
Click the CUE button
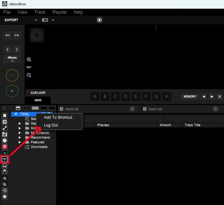(x=12, y=75)
